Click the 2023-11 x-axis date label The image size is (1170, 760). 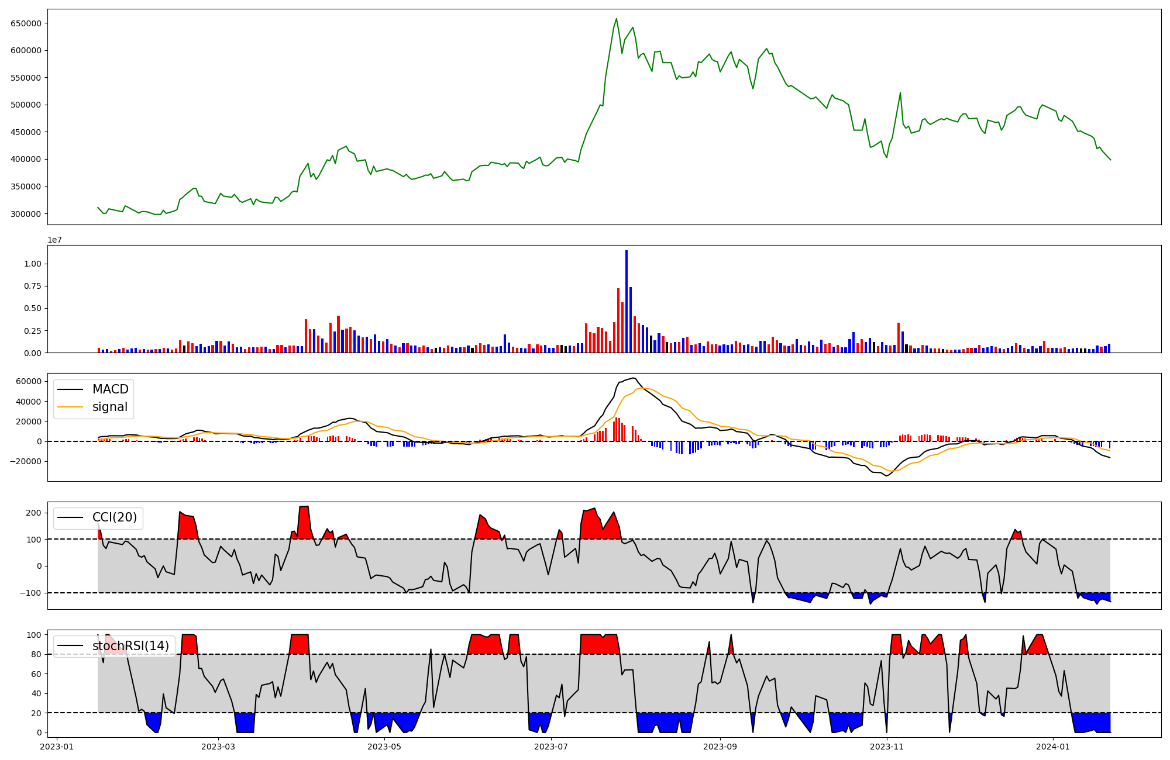[886, 747]
